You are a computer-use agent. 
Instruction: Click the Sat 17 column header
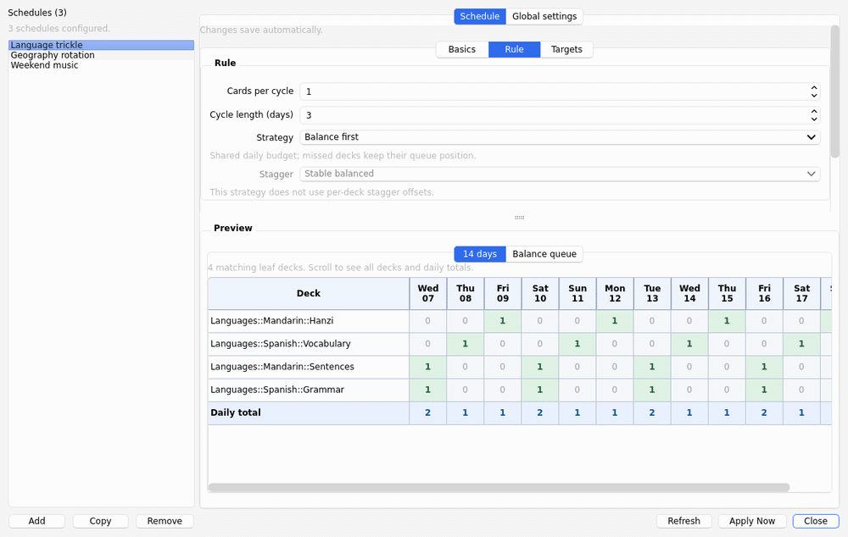(x=801, y=293)
